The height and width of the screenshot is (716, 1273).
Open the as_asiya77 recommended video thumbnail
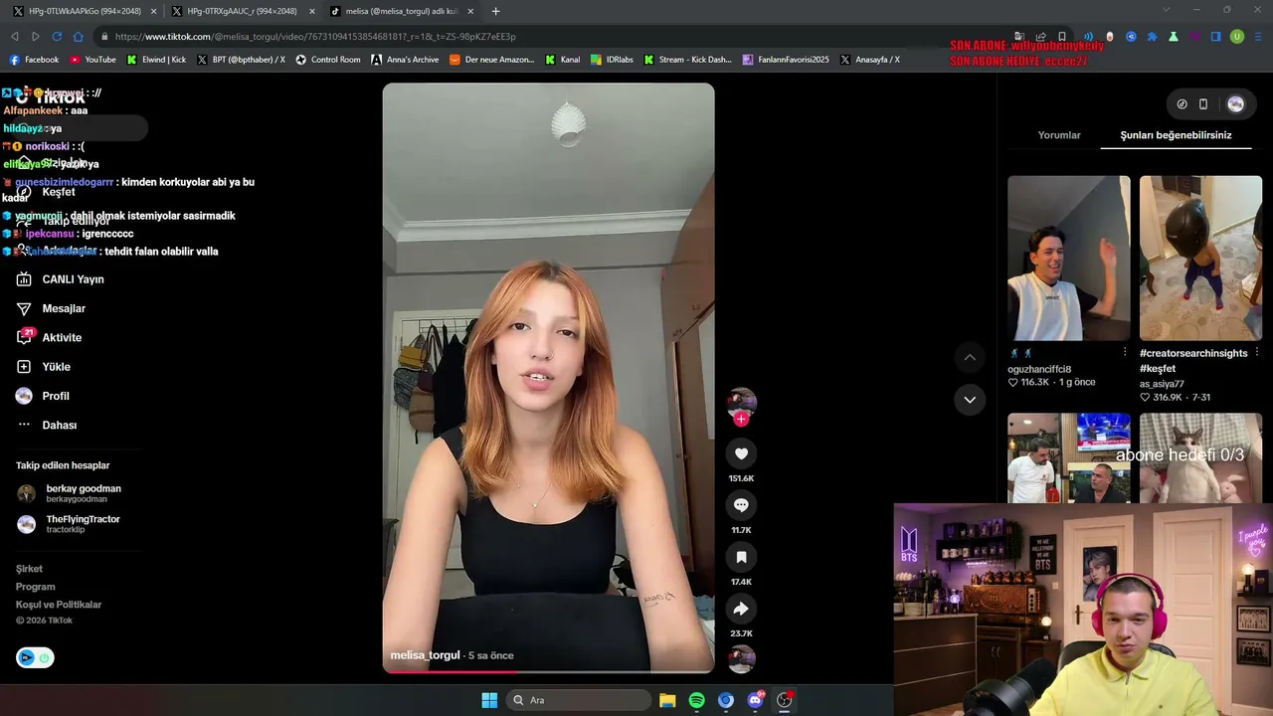(1200, 259)
